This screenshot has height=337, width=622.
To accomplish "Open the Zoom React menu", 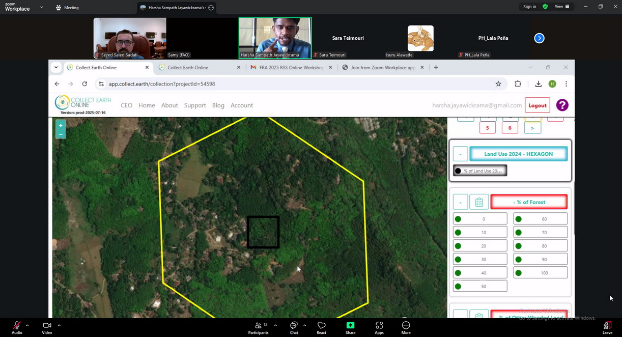I will 321,328.
